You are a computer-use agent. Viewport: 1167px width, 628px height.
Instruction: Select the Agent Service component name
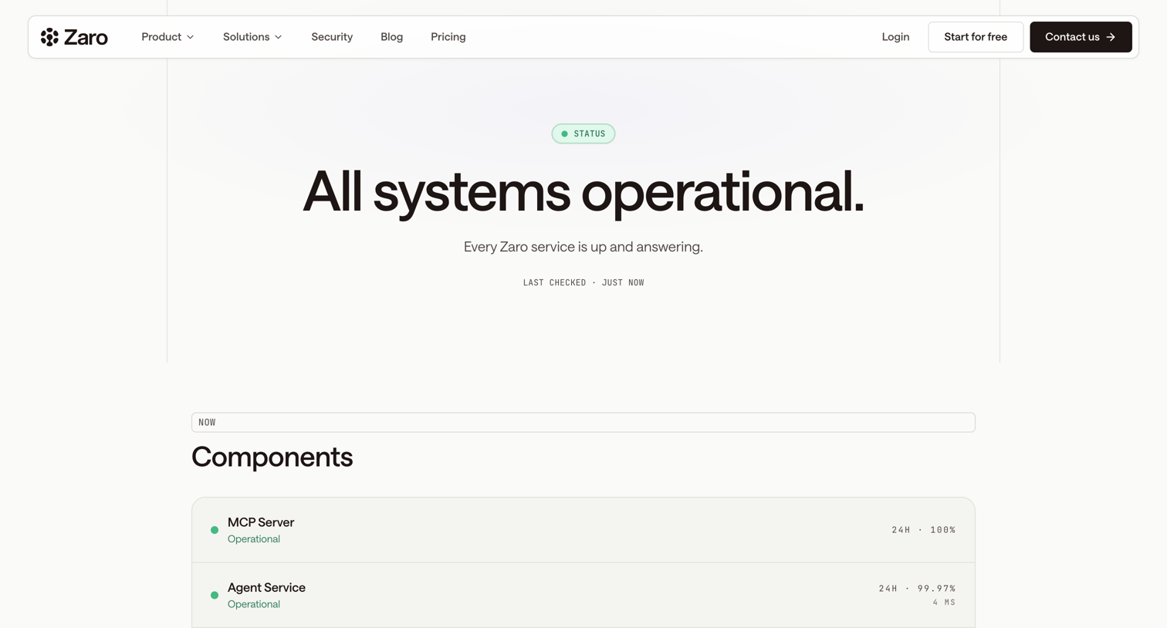266,587
